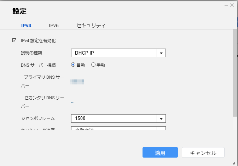The width and height of the screenshot is (238, 166).
Task: Minimize the settings dialog with dash icon
Action: point(226,5)
